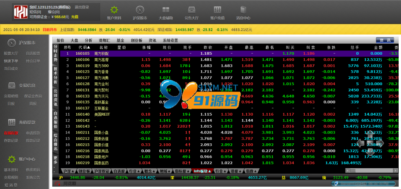Open the 报价 menu
This screenshot has height=189, width=401.
click(x=60, y=40)
